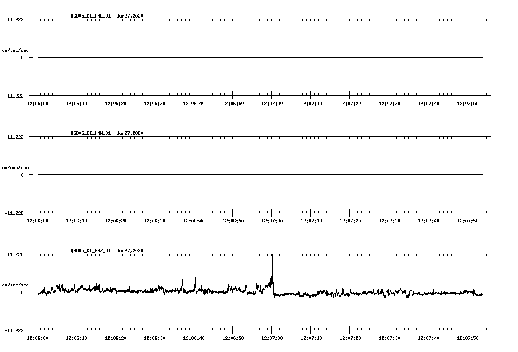The width and height of the screenshot is (518, 352).
Task: Click 12:06:40 time label under HNE plot
Action: tap(193, 104)
